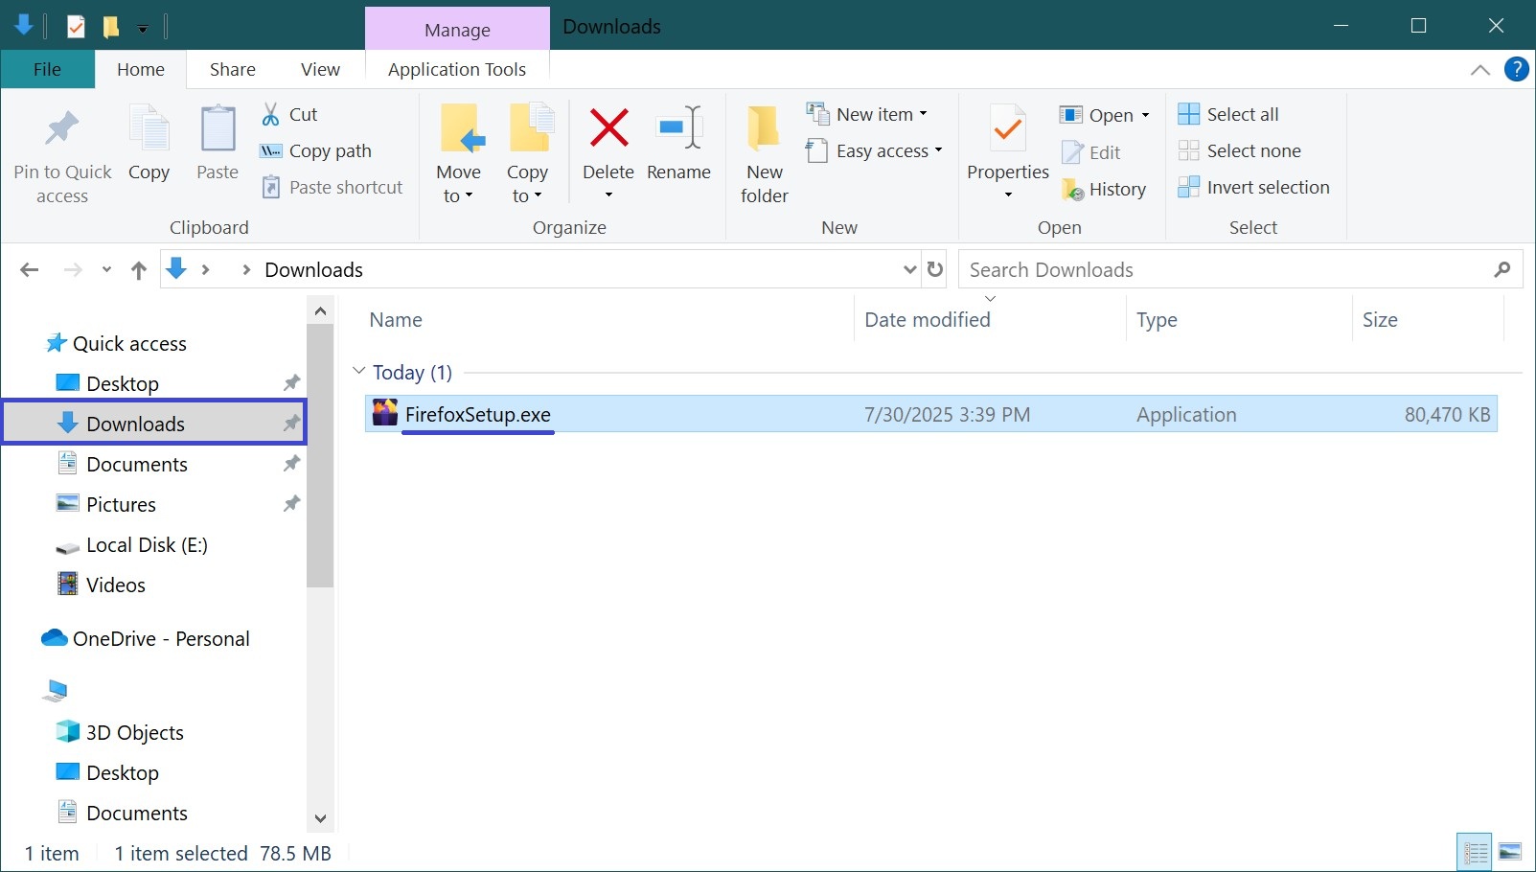The height and width of the screenshot is (872, 1536).
Task: Open the Copy to dropdown
Action: point(528,184)
